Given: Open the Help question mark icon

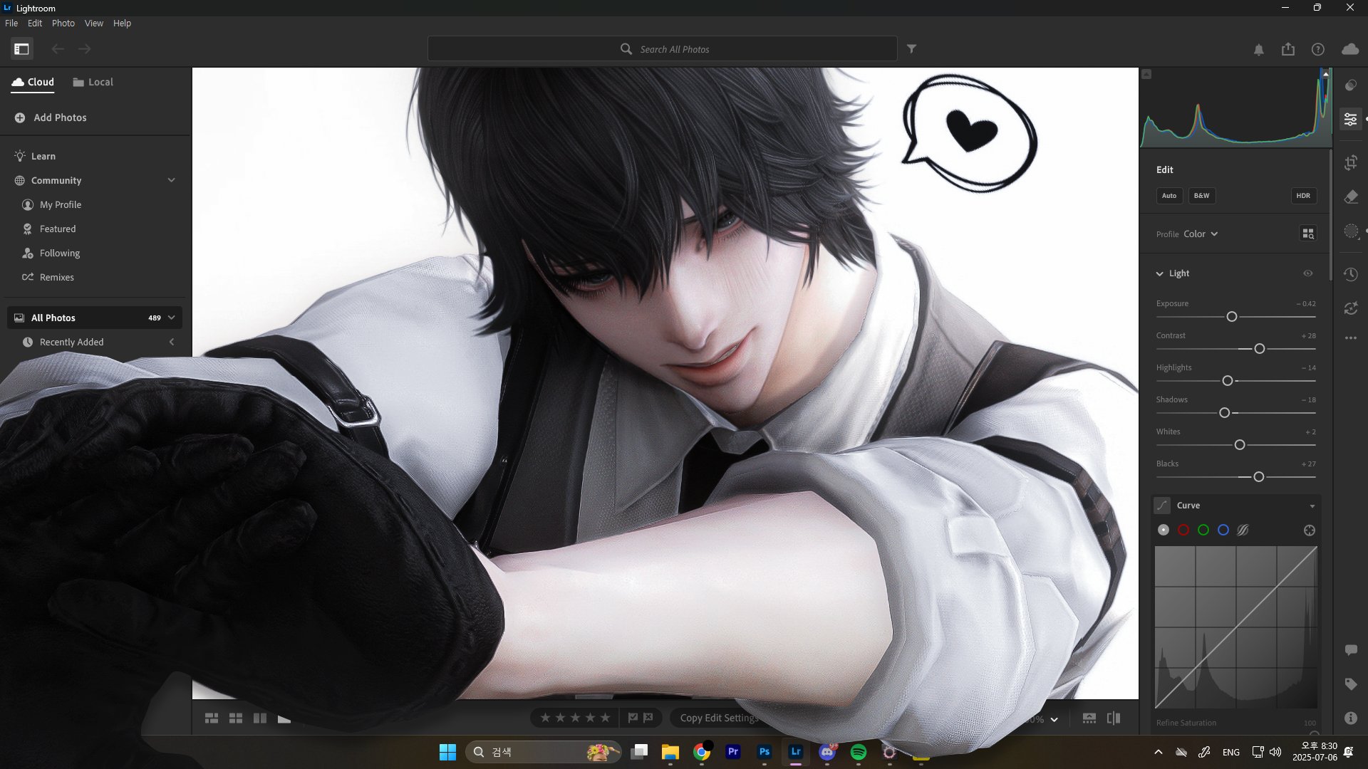Looking at the screenshot, I should point(1318,49).
